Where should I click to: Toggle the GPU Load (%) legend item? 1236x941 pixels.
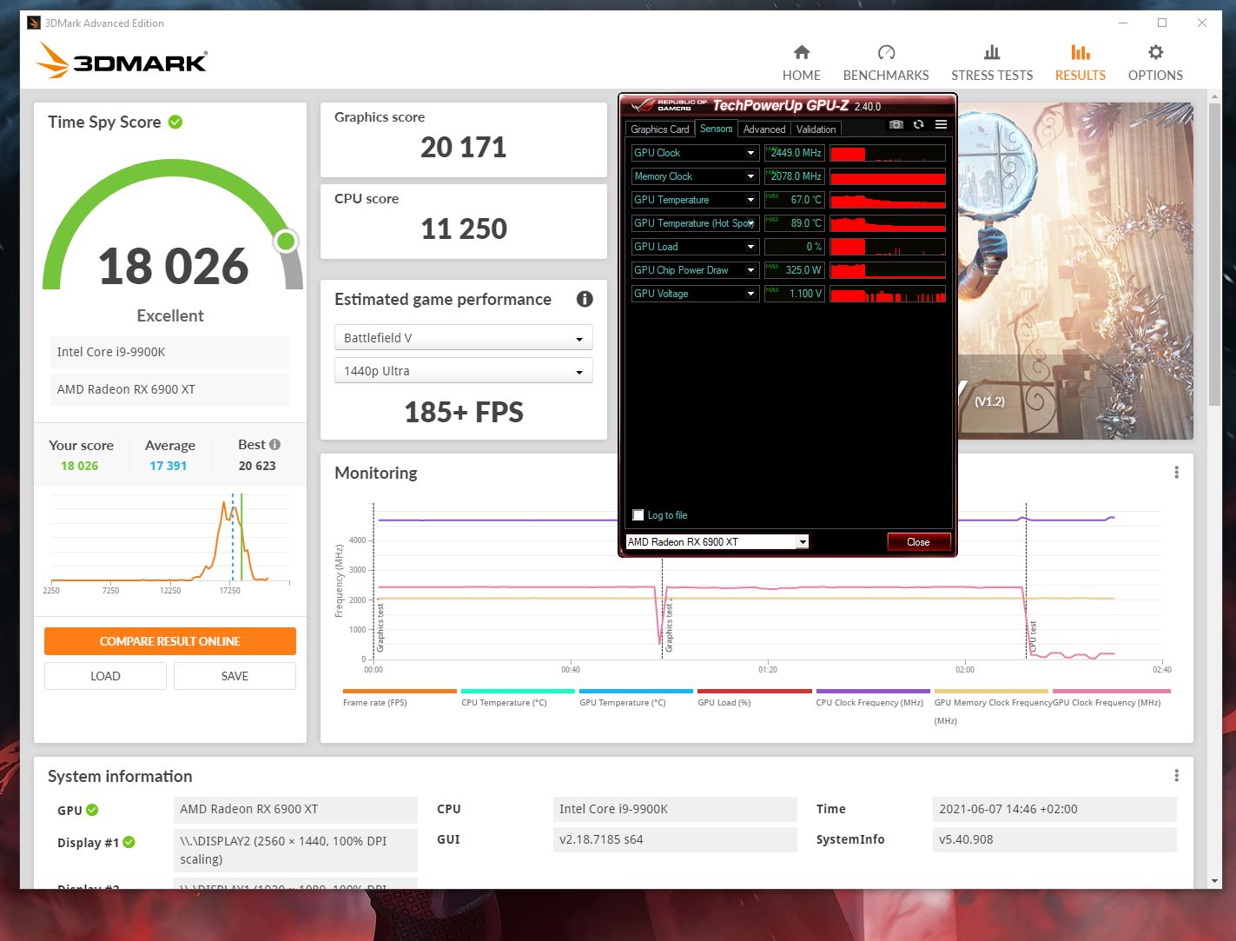pyautogui.click(x=754, y=698)
